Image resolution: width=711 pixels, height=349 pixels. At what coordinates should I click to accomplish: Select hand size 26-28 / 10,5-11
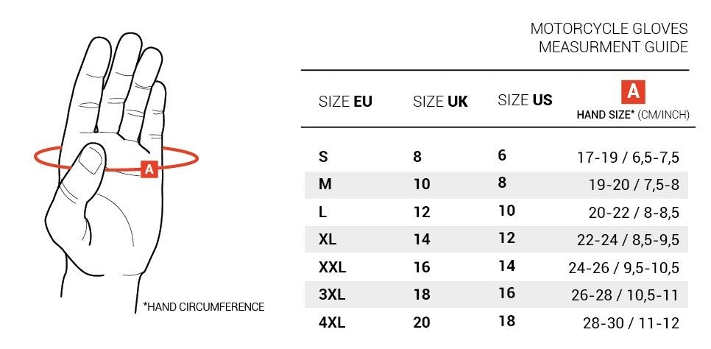(625, 295)
